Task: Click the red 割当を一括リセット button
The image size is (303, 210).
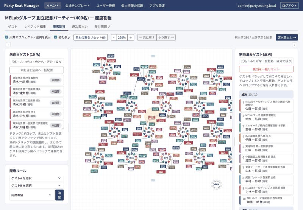Action: [266, 69]
